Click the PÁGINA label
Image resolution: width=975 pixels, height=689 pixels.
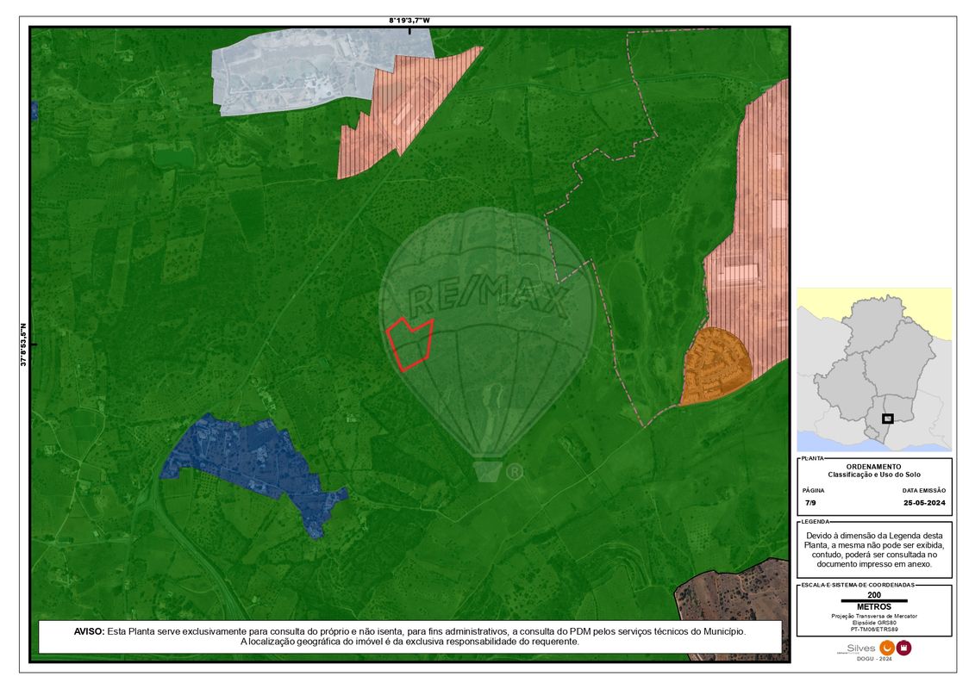click(x=813, y=490)
